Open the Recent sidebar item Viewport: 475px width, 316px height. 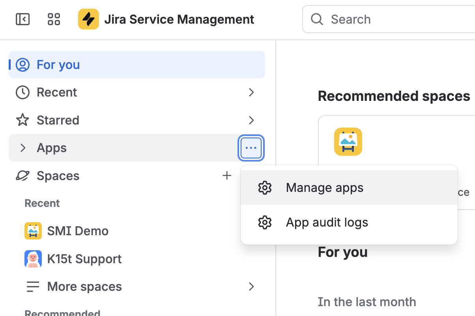click(137, 92)
